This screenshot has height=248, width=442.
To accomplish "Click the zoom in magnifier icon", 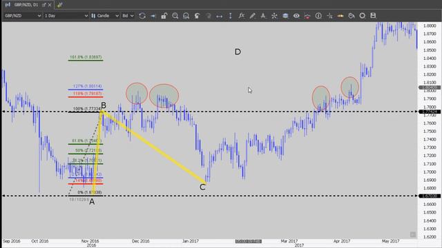I will tap(175, 16).
